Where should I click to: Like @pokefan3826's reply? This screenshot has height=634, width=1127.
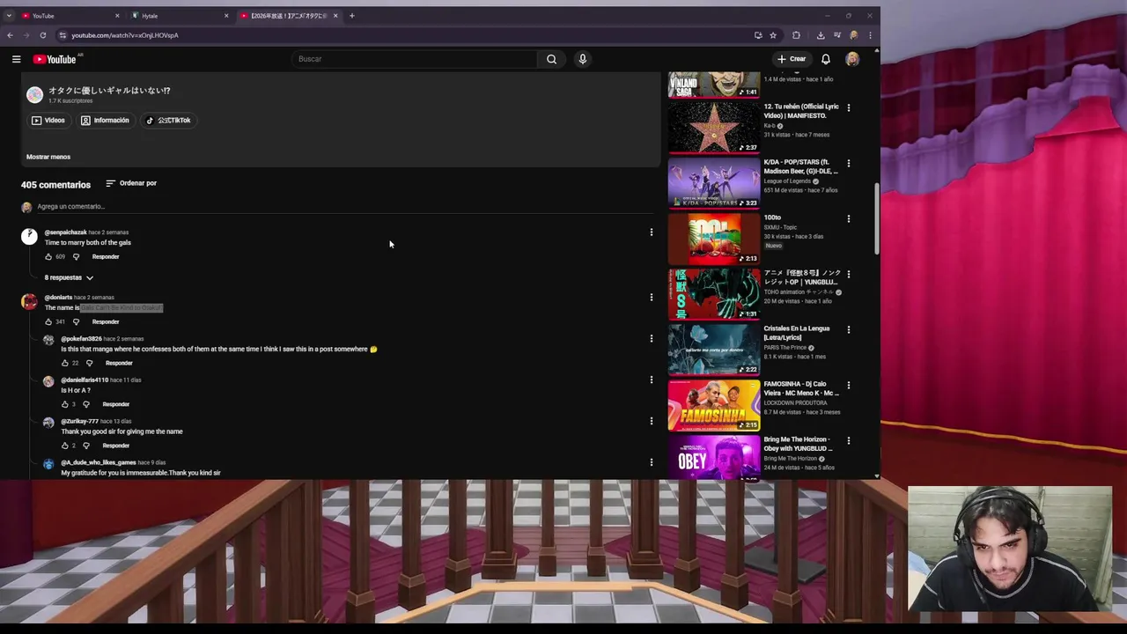point(64,364)
